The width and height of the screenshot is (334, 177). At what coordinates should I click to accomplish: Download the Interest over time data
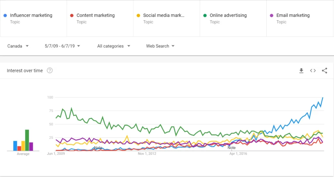pos(301,71)
